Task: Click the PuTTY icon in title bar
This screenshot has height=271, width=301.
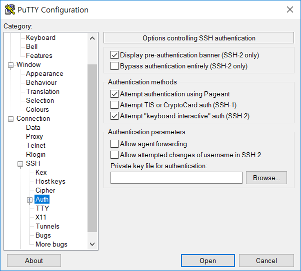Action: (x=9, y=9)
